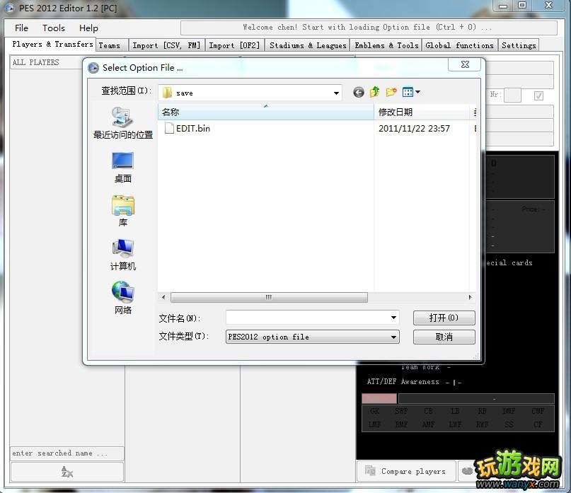Click the Compare players icon button
The image size is (571, 493).
click(x=406, y=471)
